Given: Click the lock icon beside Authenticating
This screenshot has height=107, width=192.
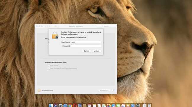Looking at the screenshot, I should tap(39, 91).
